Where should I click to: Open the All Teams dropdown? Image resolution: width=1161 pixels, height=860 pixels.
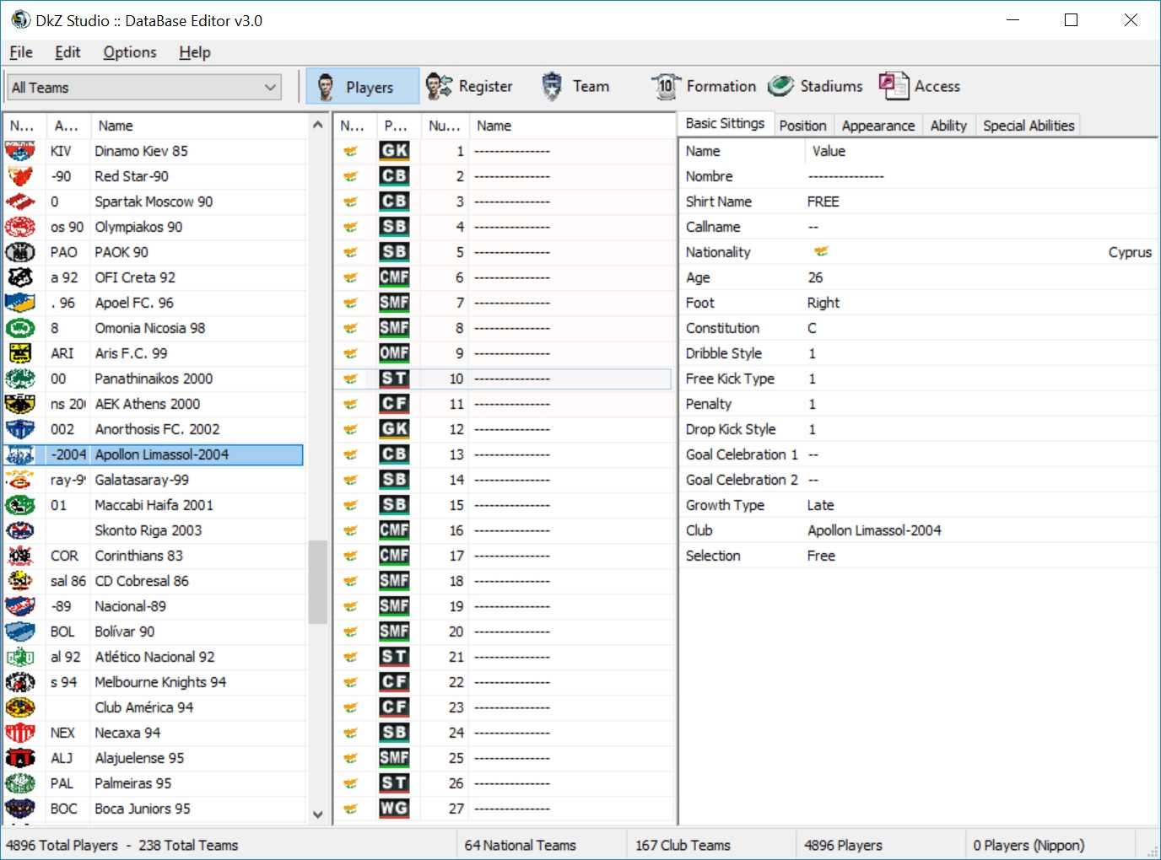[x=144, y=87]
